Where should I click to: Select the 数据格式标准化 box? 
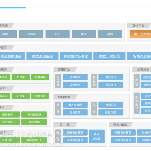click(76, 56)
